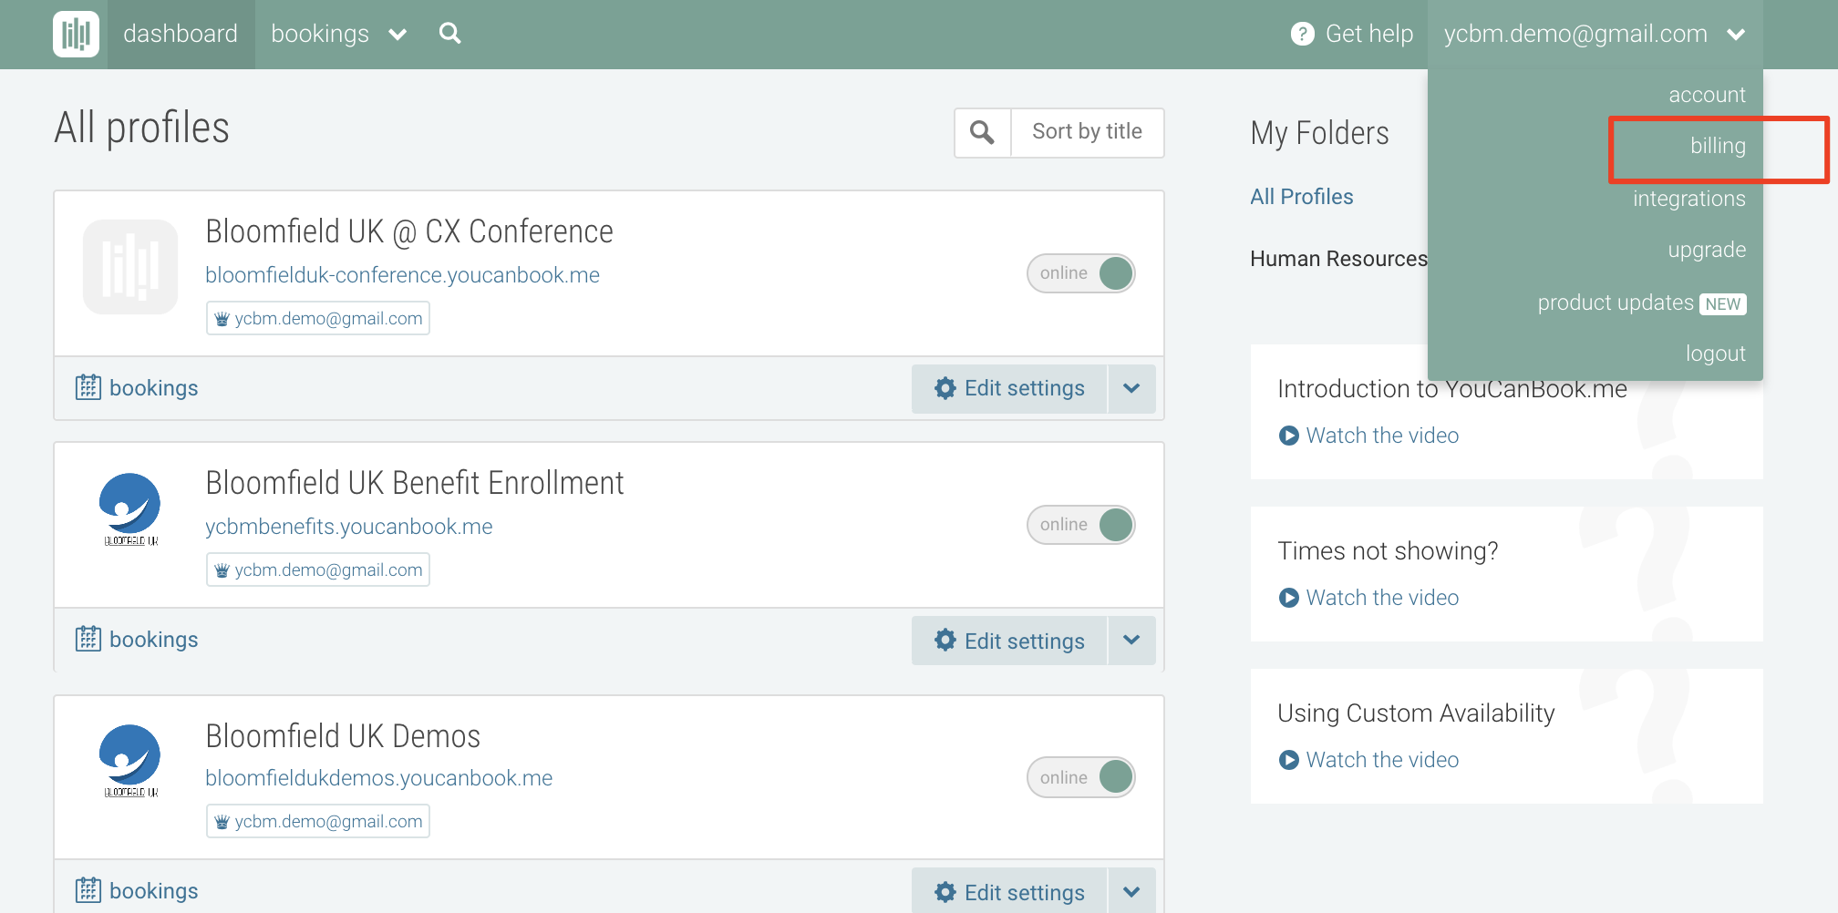This screenshot has width=1838, height=913.
Task: Click the CX Conference profile placeholder logo
Action: tap(130, 267)
